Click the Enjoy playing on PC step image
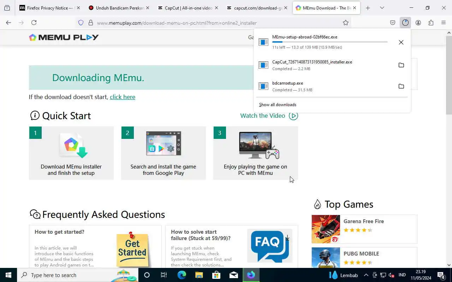The image size is (452, 282). [259, 145]
